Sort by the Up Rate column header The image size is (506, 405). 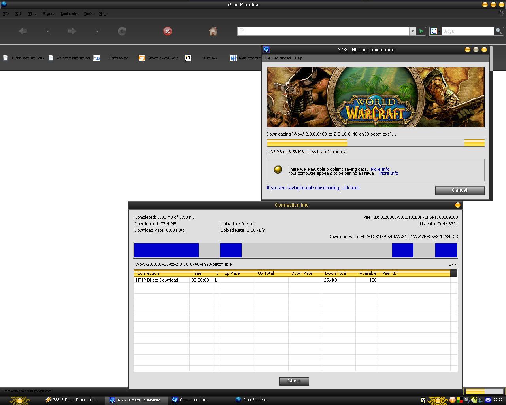coord(238,273)
